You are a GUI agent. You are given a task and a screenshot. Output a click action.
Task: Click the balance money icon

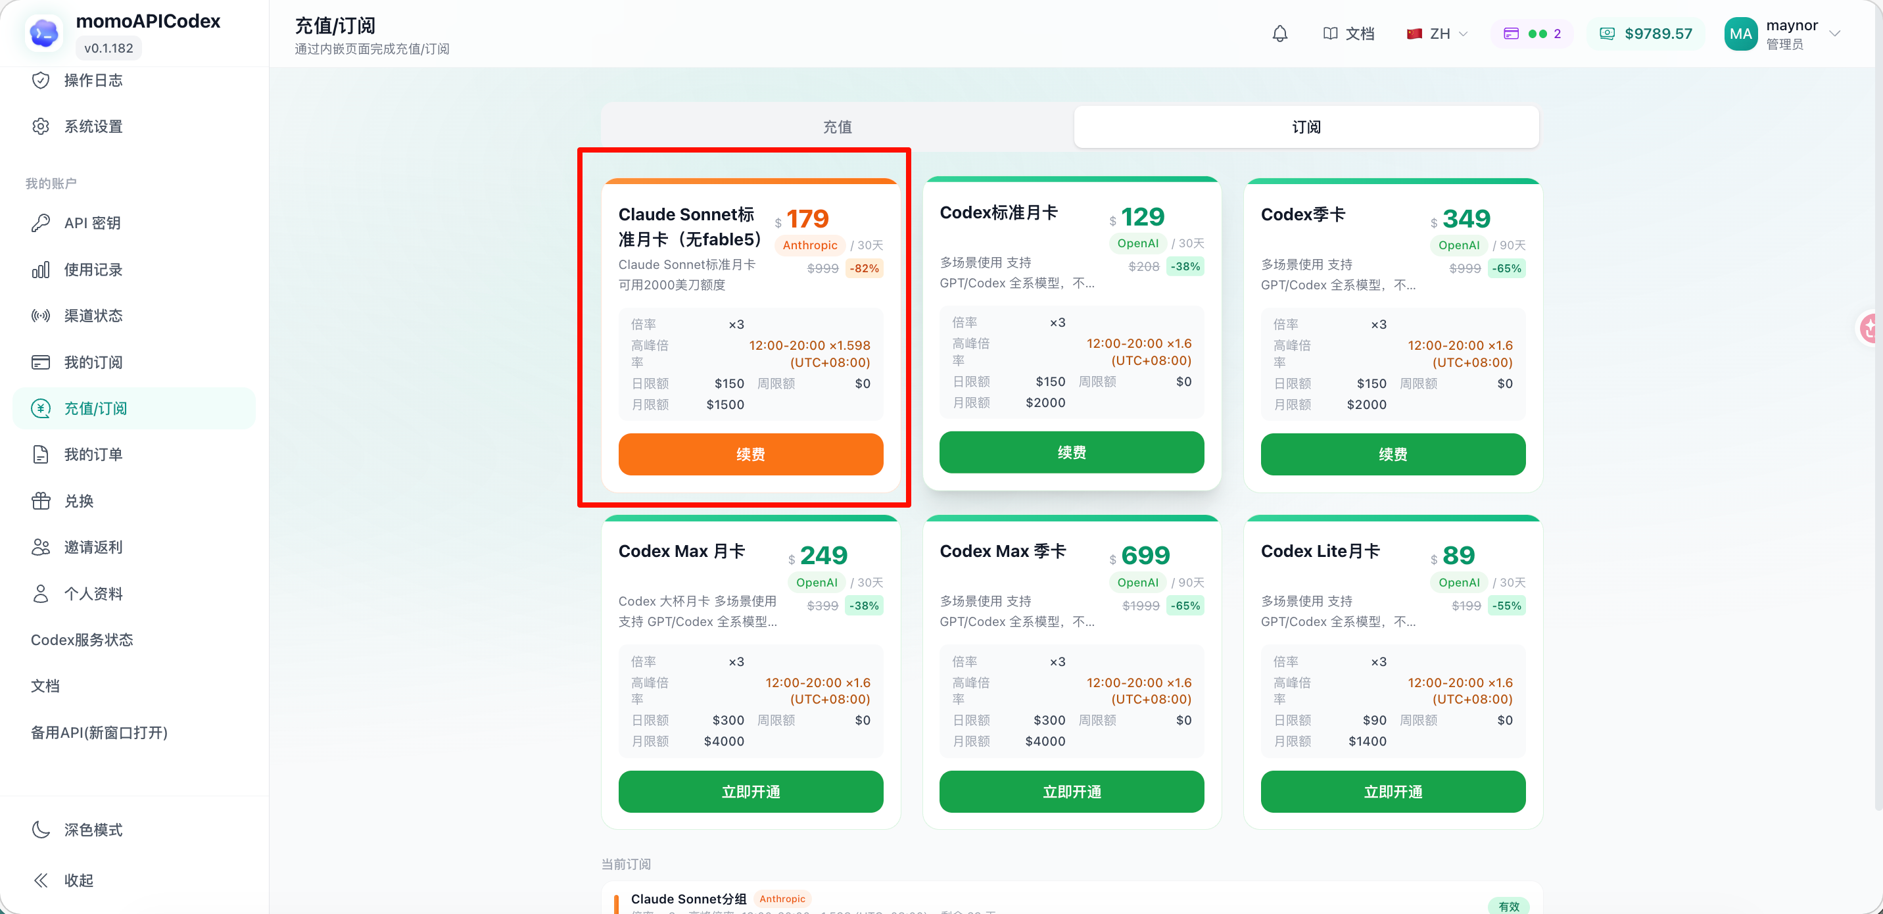tap(1607, 34)
